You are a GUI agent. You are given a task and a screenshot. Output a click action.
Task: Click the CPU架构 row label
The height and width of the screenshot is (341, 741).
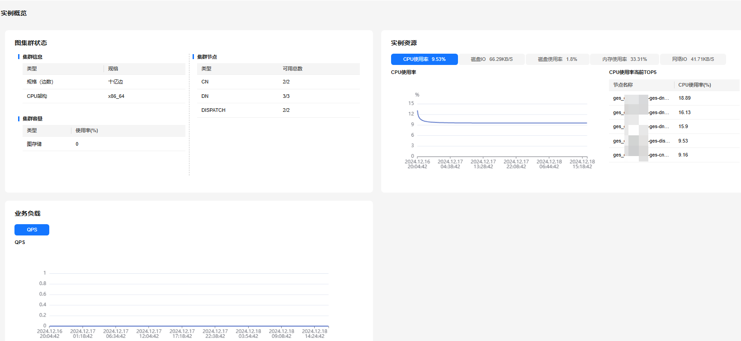[x=37, y=96]
